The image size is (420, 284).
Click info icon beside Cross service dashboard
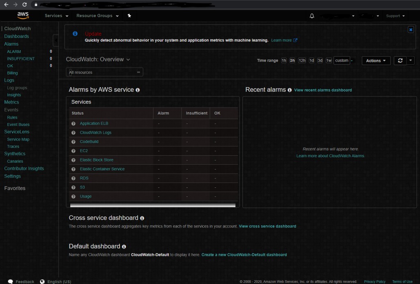pos(142,218)
